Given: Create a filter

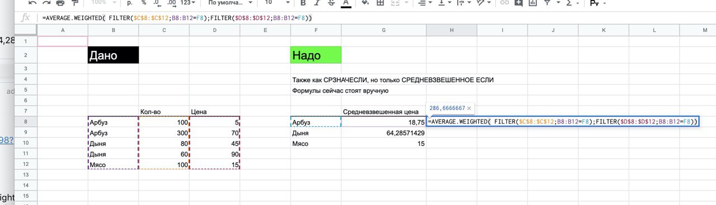Looking at the screenshot, I should 547,3.
